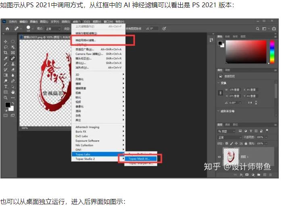Toggle lock position icon in Layers
Screen dimensions: 282x207
click(x=236, y=143)
